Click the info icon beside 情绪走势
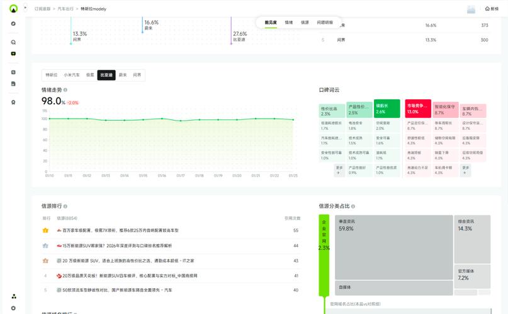 [65, 90]
